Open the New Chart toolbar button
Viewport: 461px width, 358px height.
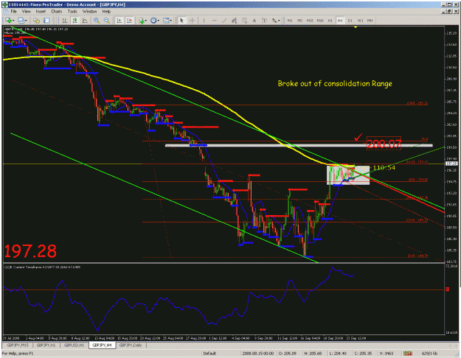pyautogui.click(x=8, y=21)
